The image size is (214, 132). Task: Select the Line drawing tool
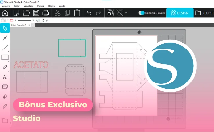[x=5, y=48]
